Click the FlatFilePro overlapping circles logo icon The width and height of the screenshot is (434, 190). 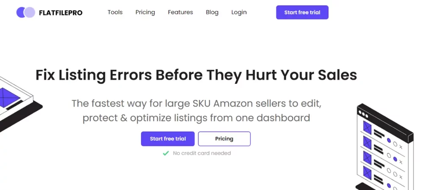pyautogui.click(x=26, y=12)
